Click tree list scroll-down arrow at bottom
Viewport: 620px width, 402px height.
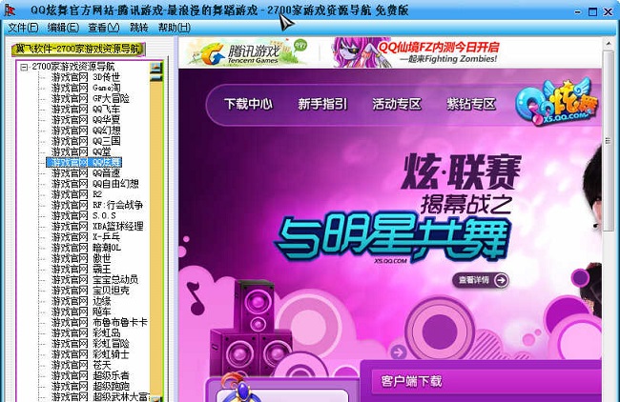[x=156, y=399]
